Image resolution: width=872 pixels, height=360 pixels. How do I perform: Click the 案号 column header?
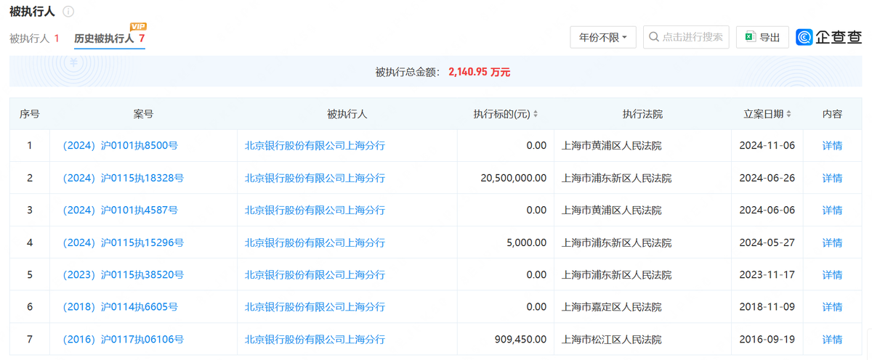(x=143, y=114)
